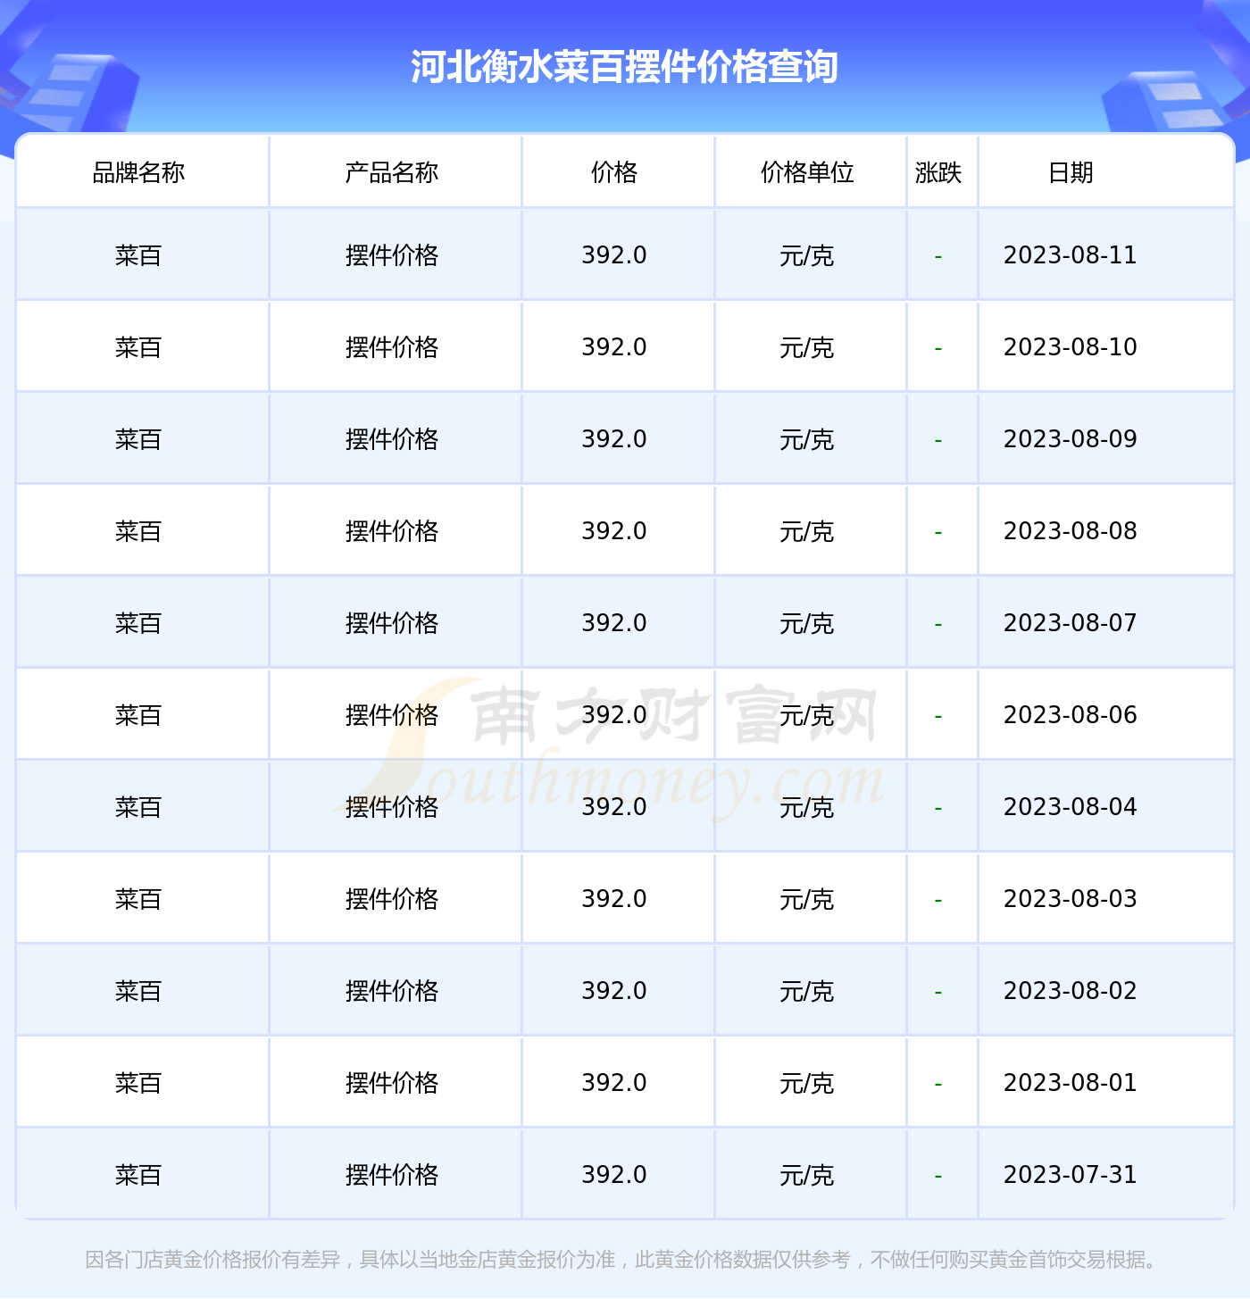Click price 392.0 in 2023-08-11 row
The height and width of the screenshot is (1299, 1250).
[614, 255]
